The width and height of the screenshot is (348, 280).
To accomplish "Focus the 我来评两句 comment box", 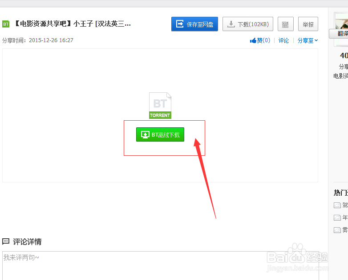I will click(x=161, y=266).
